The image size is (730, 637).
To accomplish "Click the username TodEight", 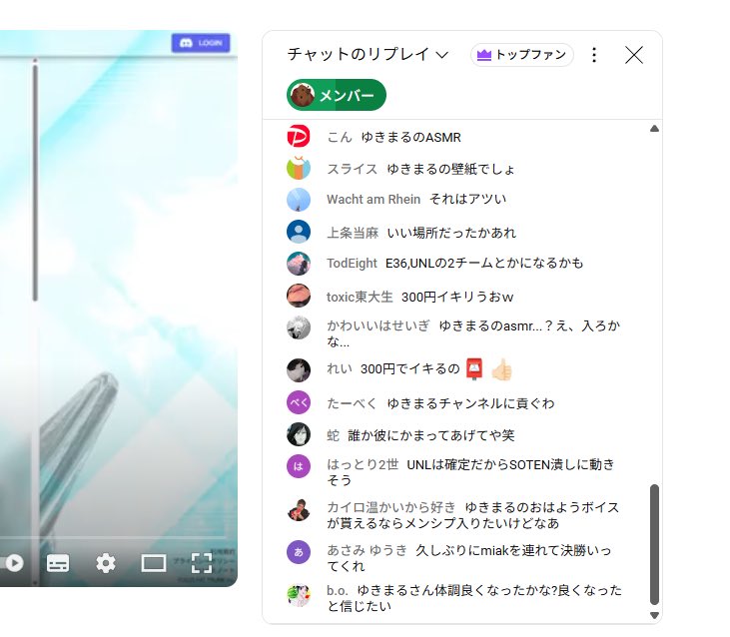I will 352,264.
